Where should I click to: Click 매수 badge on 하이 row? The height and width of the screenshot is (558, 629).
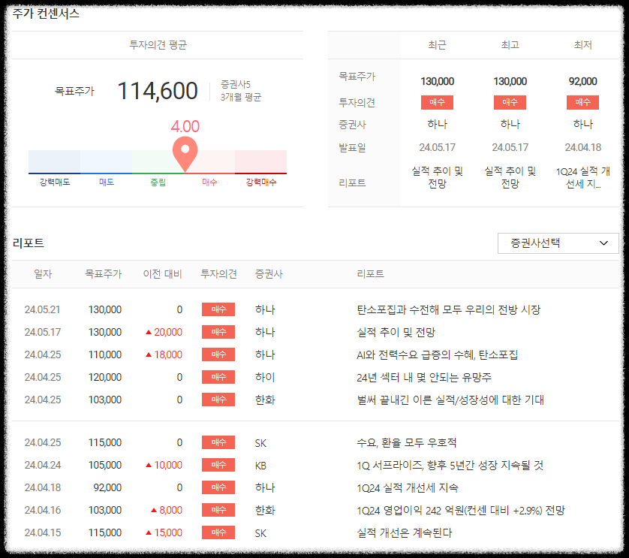[x=218, y=377]
